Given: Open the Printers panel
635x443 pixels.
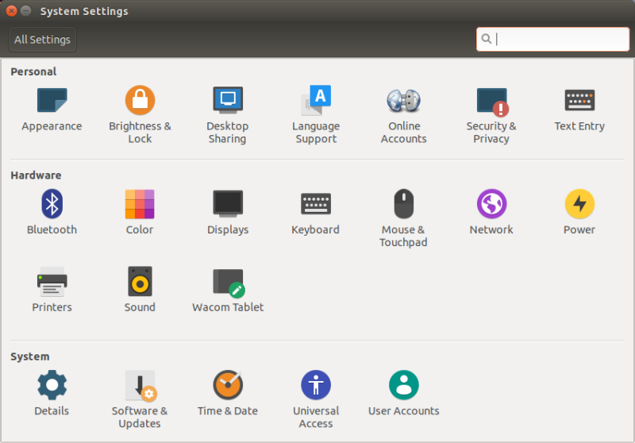Looking at the screenshot, I should (x=52, y=283).
